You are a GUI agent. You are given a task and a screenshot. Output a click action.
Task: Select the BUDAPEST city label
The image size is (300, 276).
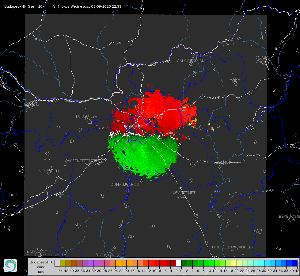tap(135, 127)
